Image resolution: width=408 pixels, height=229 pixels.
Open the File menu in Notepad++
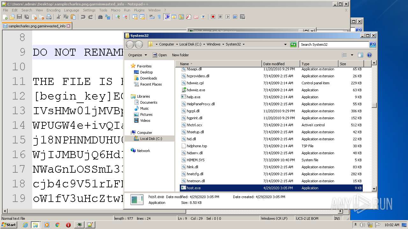[x=5, y=10]
